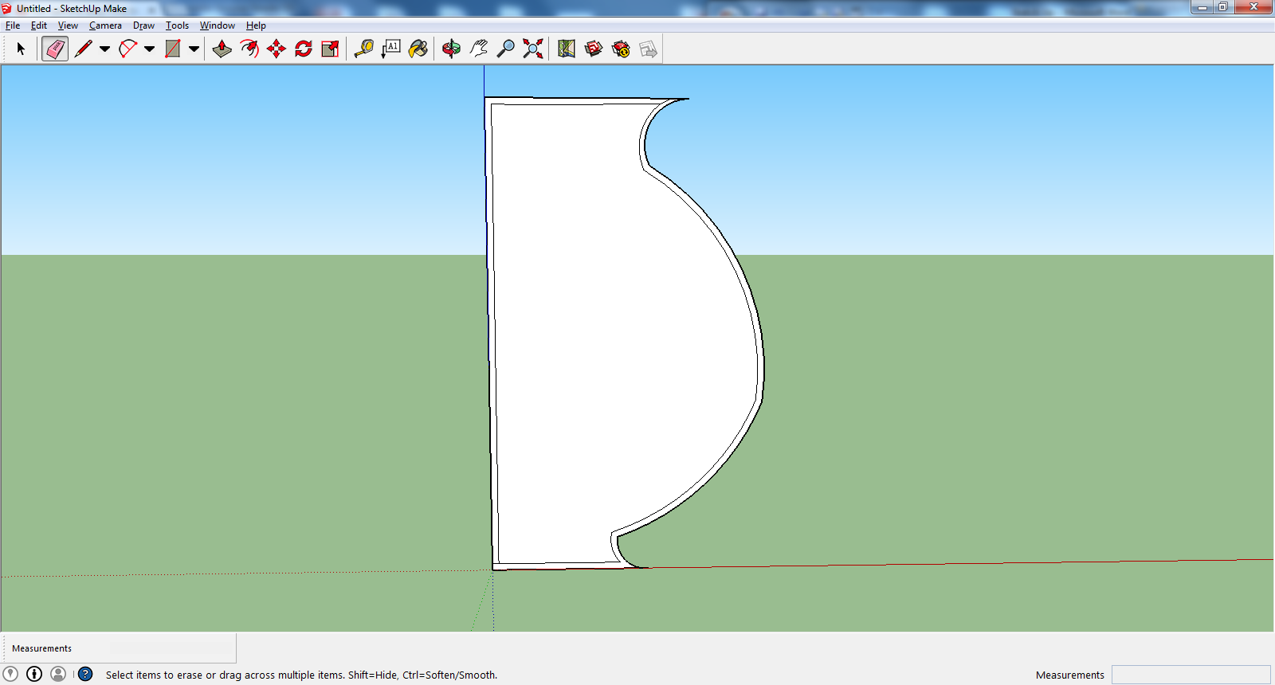Select the Rotate tool
Viewport: 1275px width, 685px height.
pyautogui.click(x=304, y=49)
